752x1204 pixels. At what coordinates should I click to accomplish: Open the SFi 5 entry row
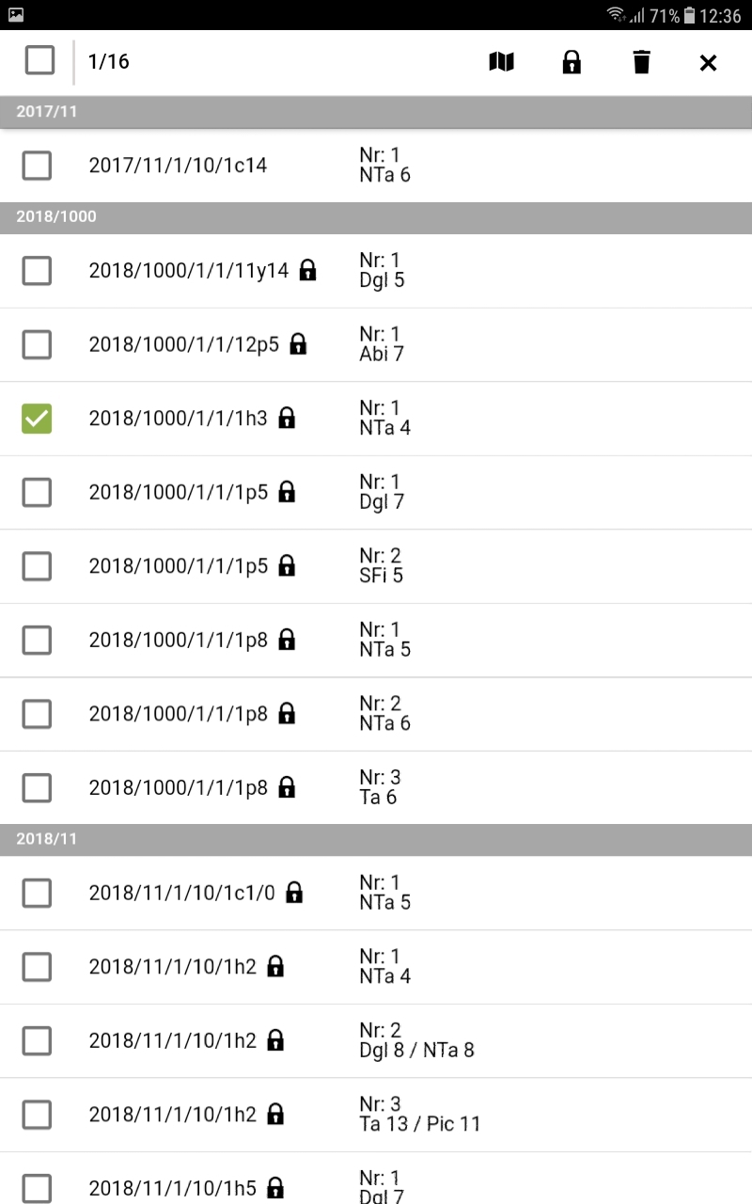point(381,565)
